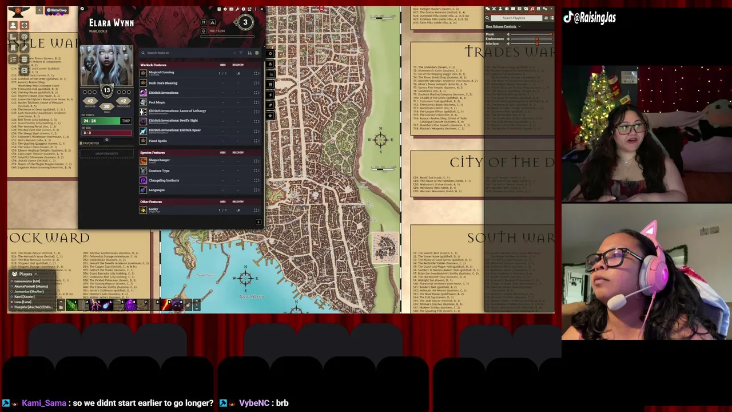Viewport: 732px width, 412px height.
Task: Expand the Magical Cunning row
Action: tap(256, 73)
